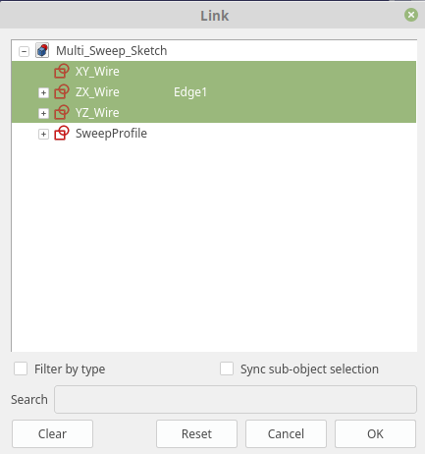Click the Clear button
This screenshot has width=425, height=454.
(x=52, y=433)
